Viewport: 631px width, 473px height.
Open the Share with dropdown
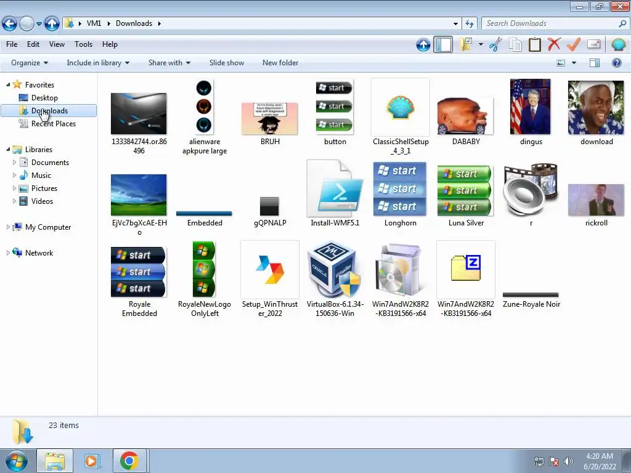169,63
